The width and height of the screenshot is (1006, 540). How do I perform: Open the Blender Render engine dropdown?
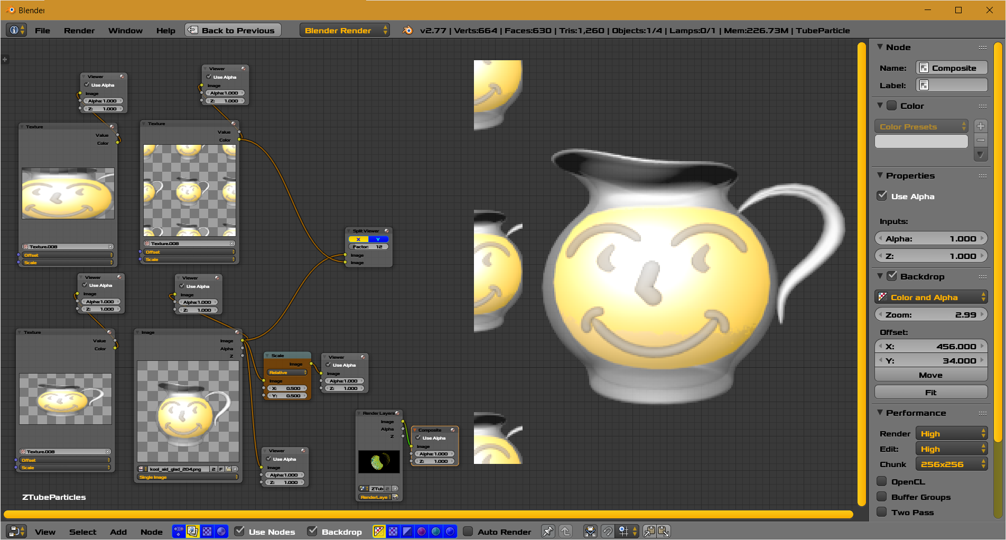click(x=345, y=30)
